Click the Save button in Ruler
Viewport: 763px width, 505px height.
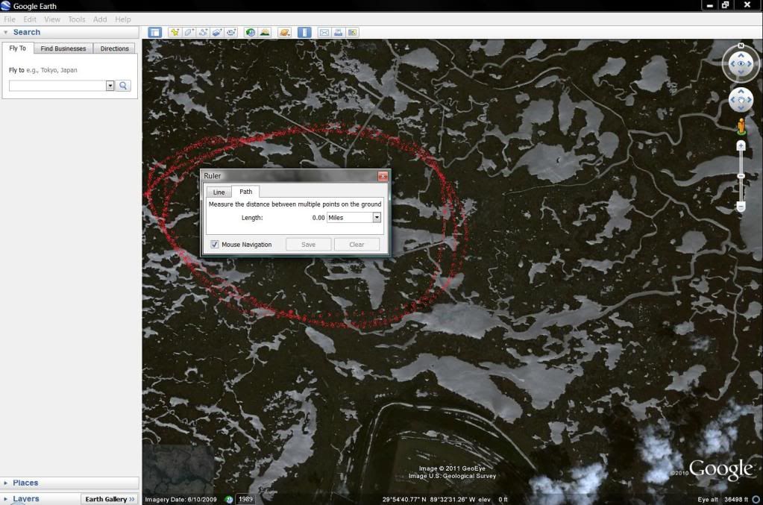[x=309, y=244]
